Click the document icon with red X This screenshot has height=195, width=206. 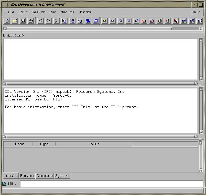click(144, 21)
